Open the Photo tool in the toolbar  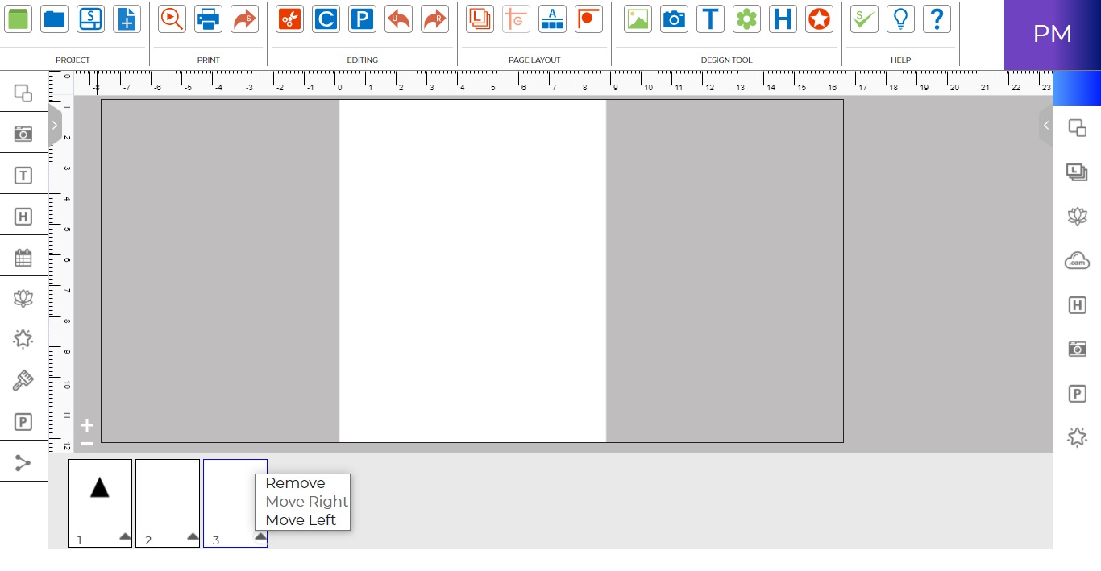[x=674, y=19]
